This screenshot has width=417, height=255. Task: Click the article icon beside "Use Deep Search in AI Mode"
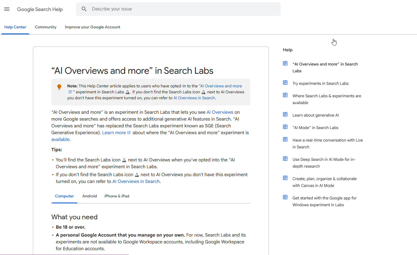point(285,159)
